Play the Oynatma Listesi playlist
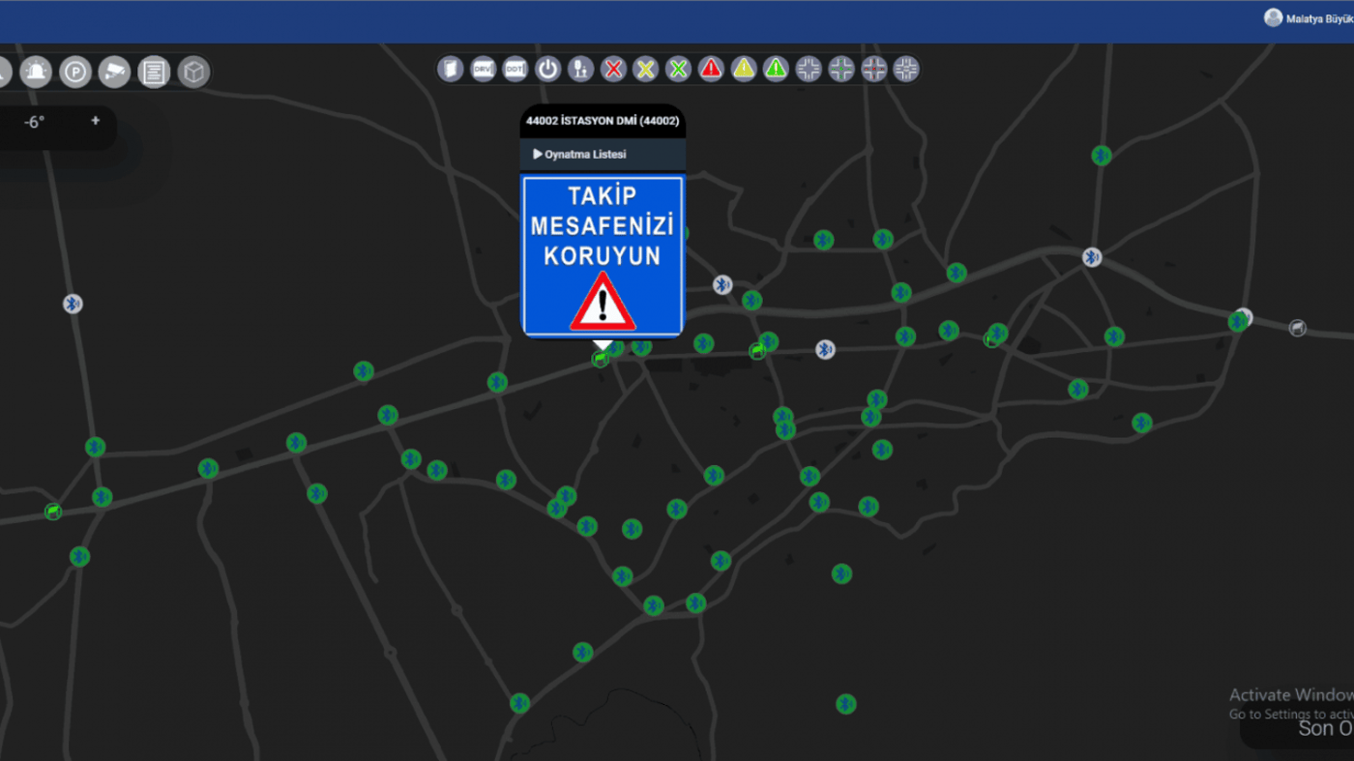Image resolution: width=1354 pixels, height=761 pixels. coord(579,155)
